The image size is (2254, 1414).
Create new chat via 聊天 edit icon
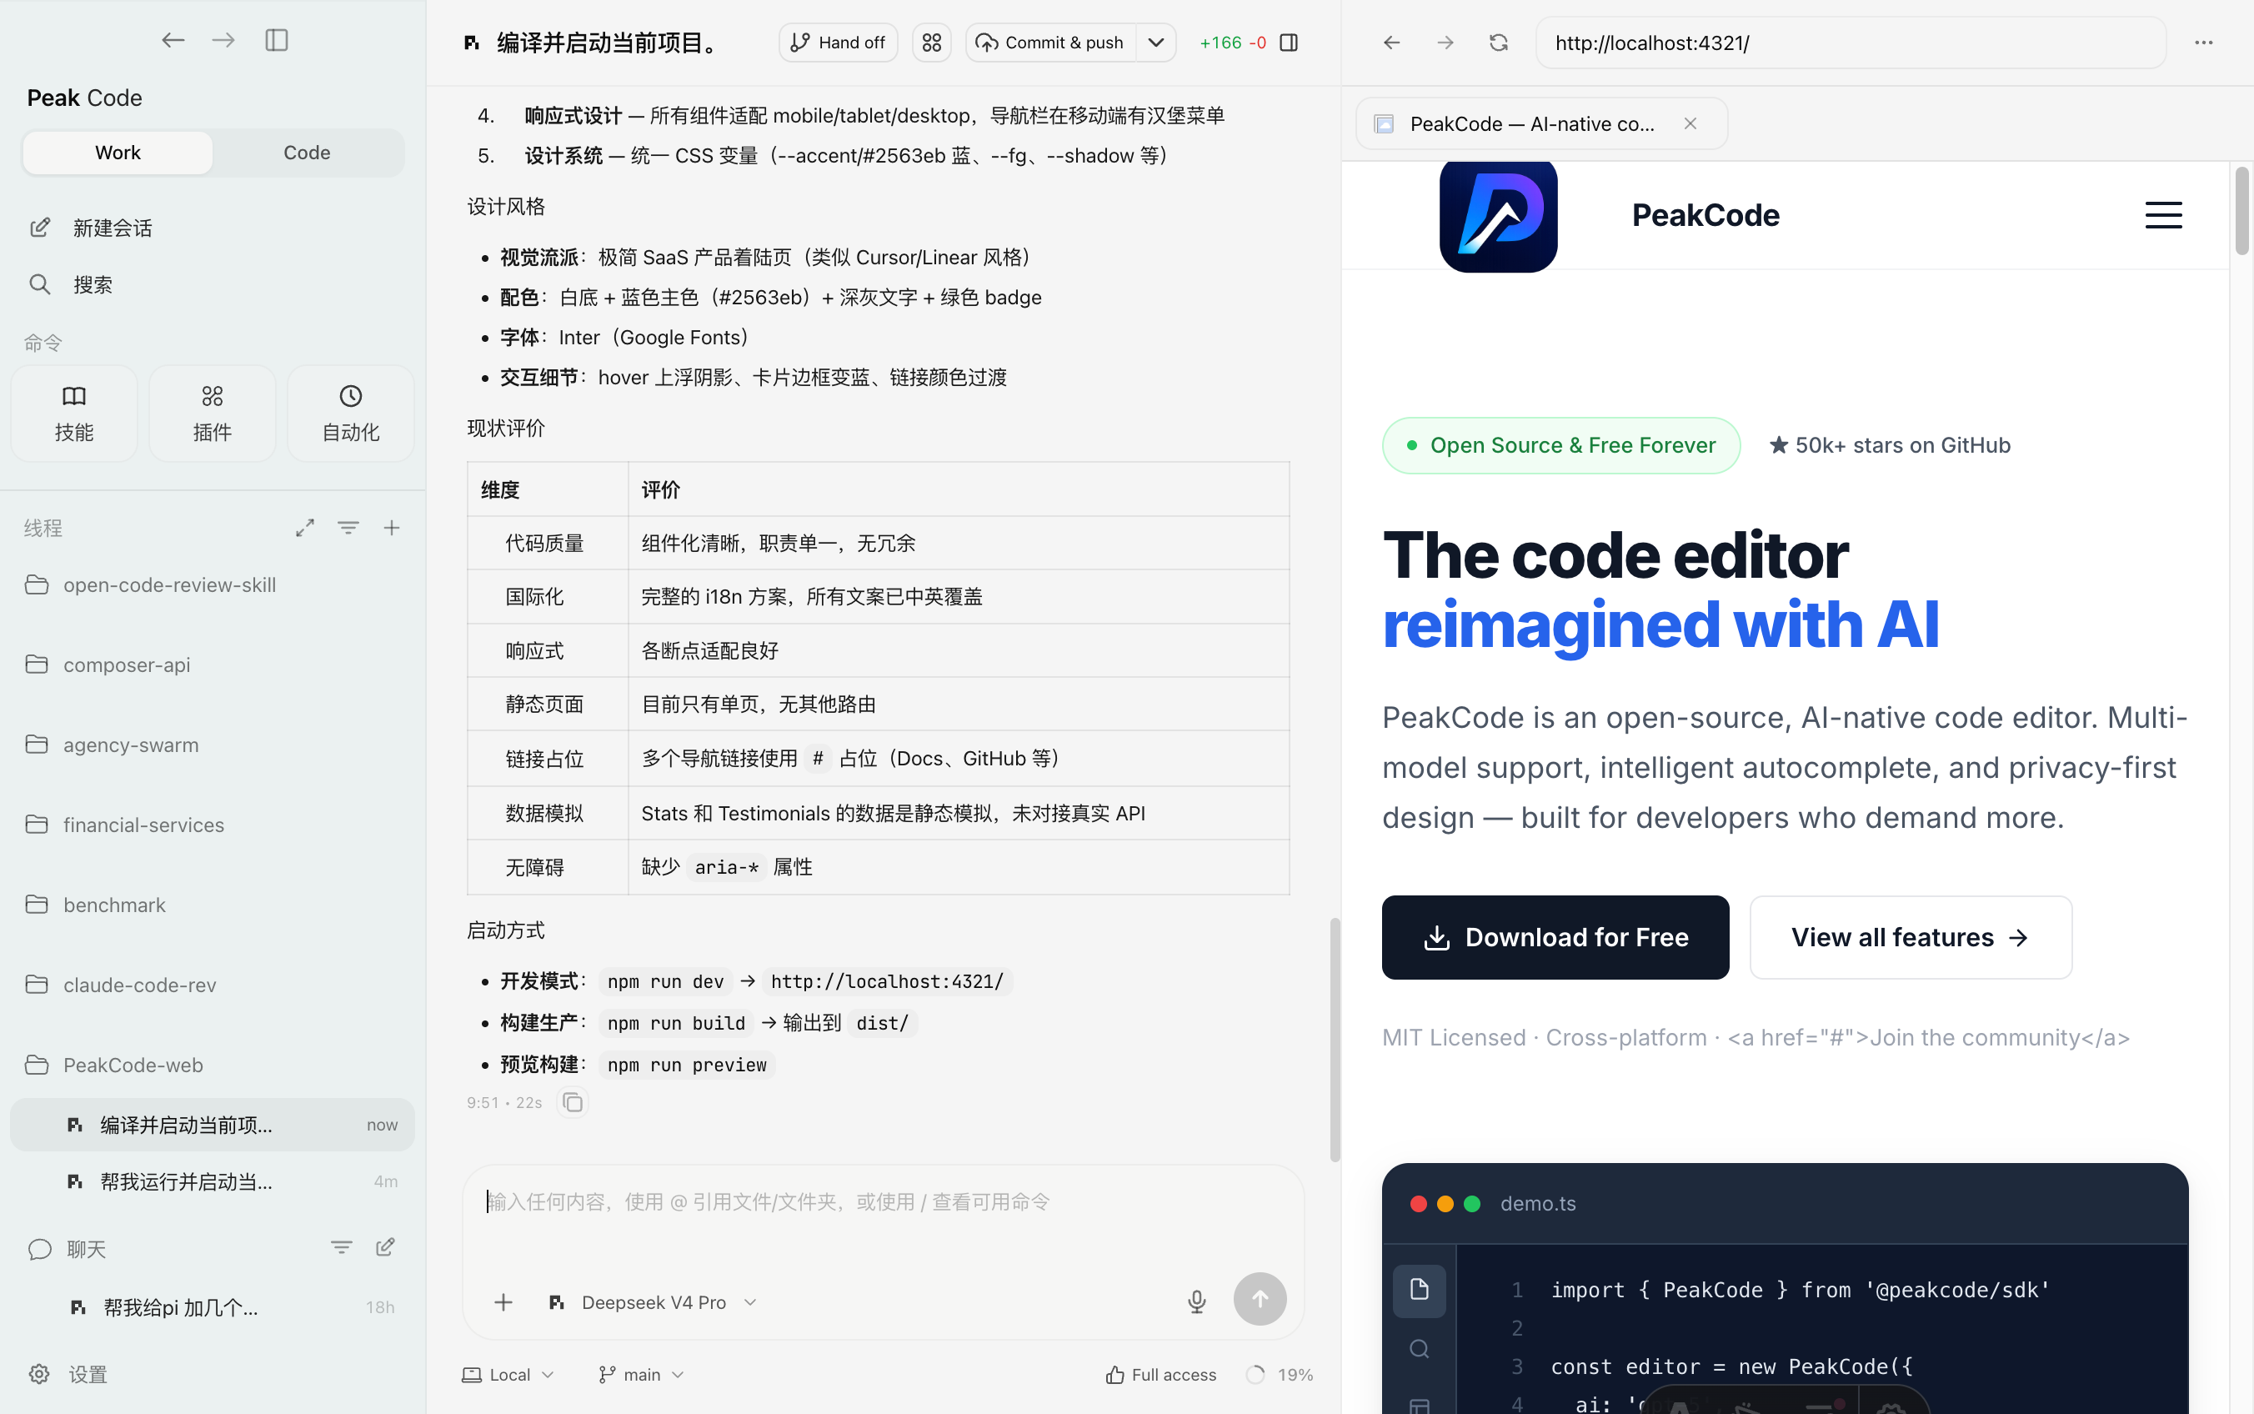[385, 1247]
